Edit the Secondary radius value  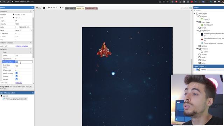[23, 66]
